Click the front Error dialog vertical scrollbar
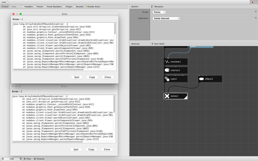 (115, 29)
